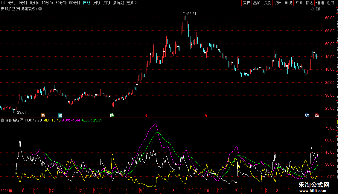The width and height of the screenshot is (338, 194).
Task: Open the 多股 multi-stock view
Action: (x=267, y=3)
